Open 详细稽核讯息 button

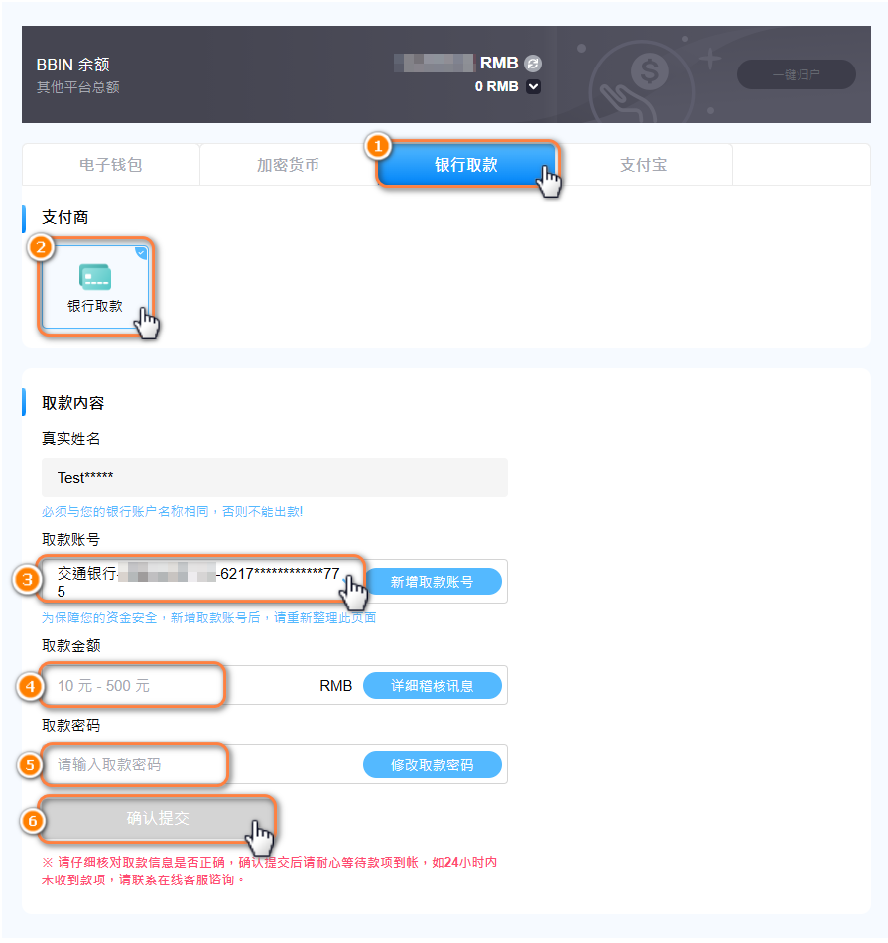(x=433, y=685)
